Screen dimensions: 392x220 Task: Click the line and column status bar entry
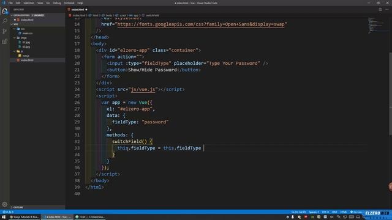click(x=298, y=212)
